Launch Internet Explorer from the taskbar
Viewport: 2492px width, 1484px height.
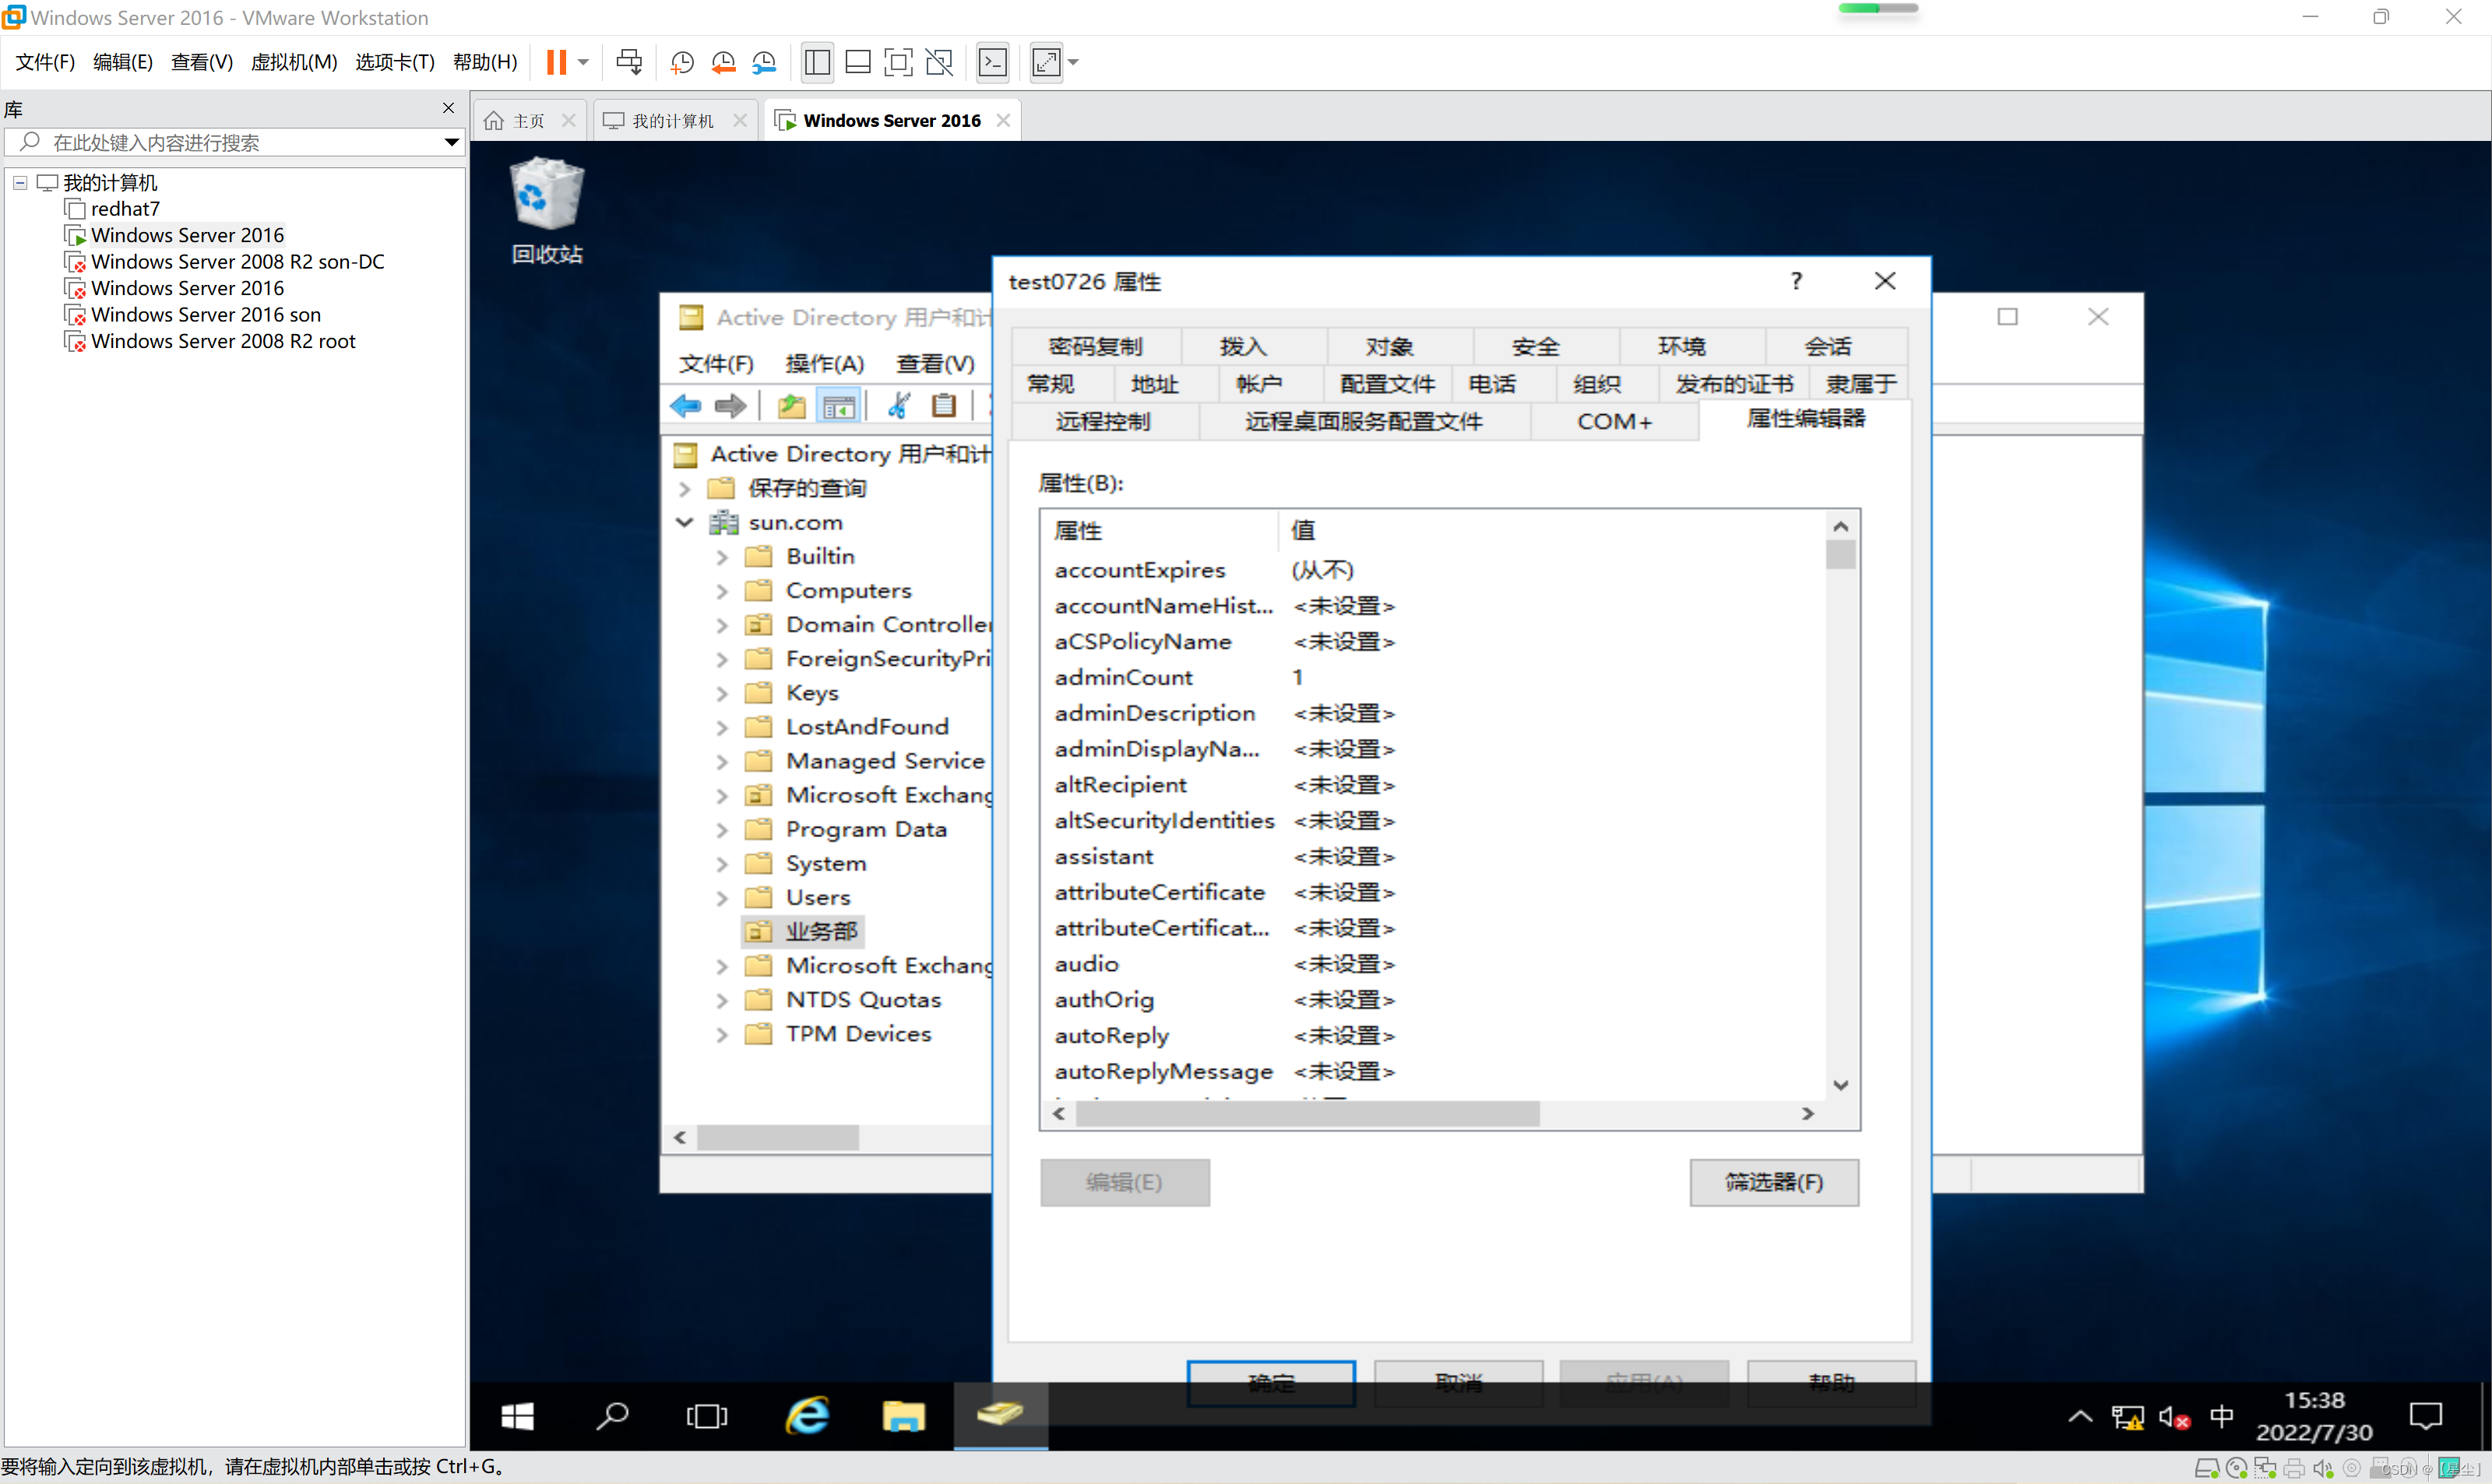[x=807, y=1415]
